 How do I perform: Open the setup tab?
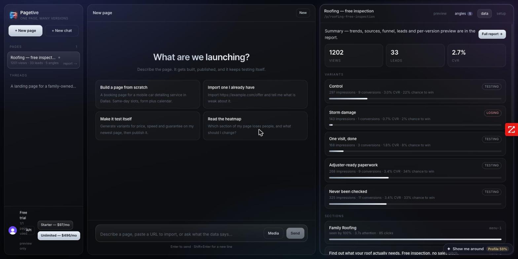pos(501,14)
